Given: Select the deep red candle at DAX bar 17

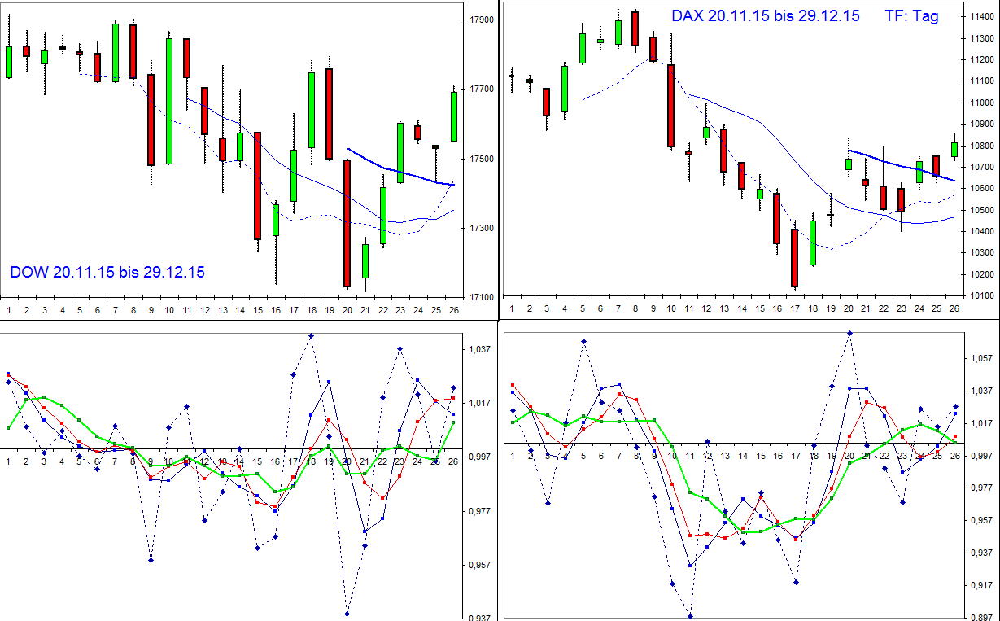Looking at the screenshot, I should pyautogui.click(x=793, y=256).
